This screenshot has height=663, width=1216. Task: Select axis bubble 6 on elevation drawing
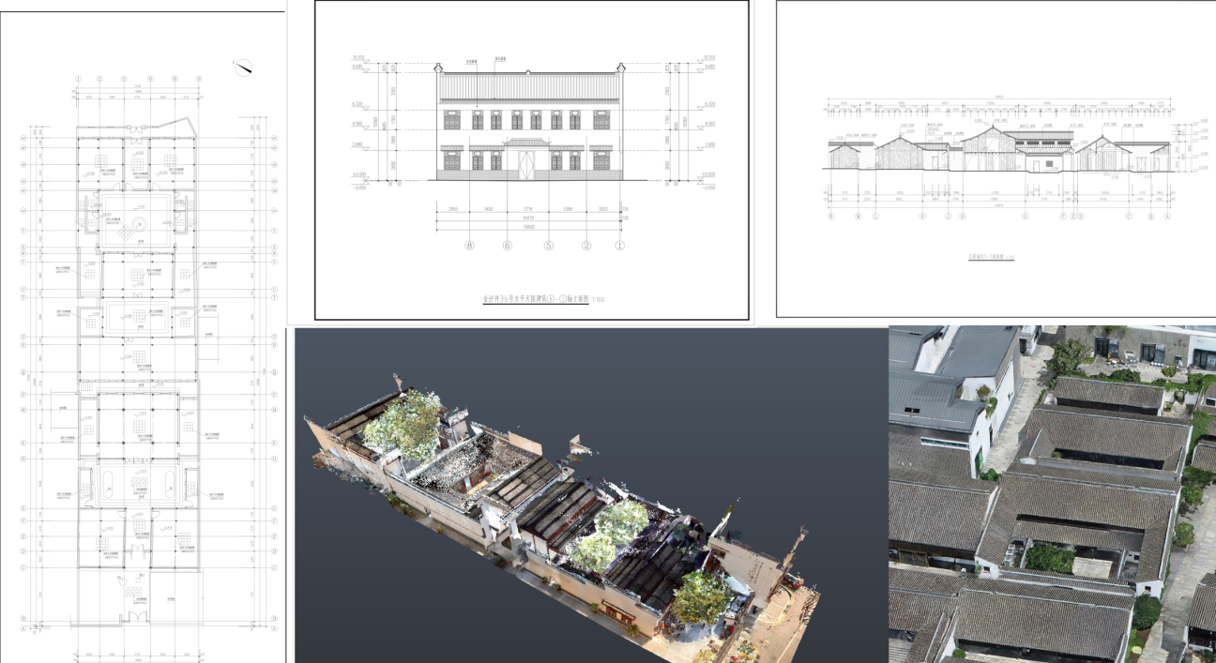click(x=508, y=247)
